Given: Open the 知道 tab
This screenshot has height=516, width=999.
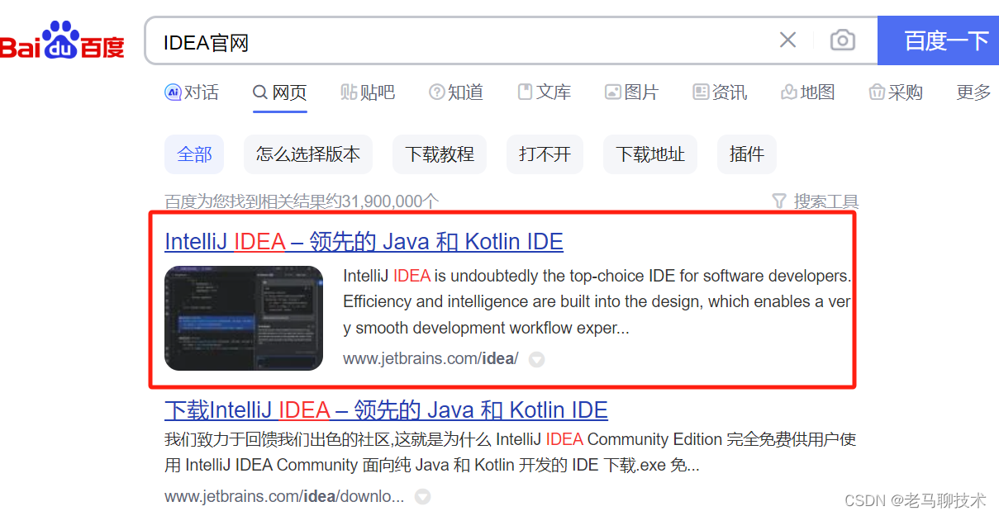Looking at the screenshot, I should click(456, 92).
